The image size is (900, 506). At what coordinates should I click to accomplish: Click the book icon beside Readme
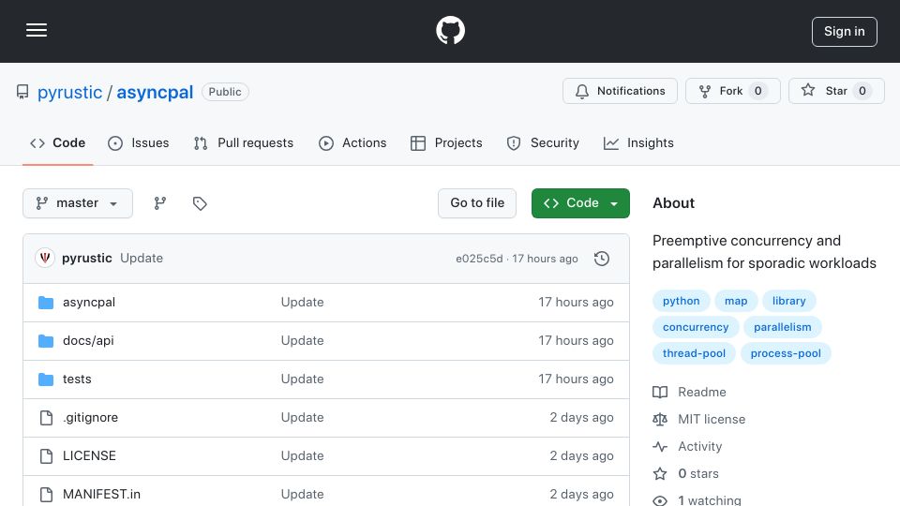(660, 393)
